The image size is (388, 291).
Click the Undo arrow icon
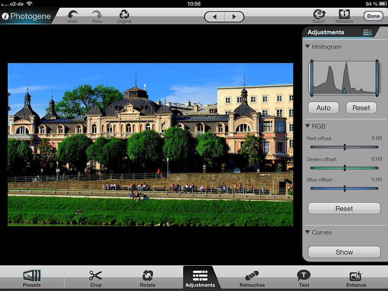[x=72, y=15]
